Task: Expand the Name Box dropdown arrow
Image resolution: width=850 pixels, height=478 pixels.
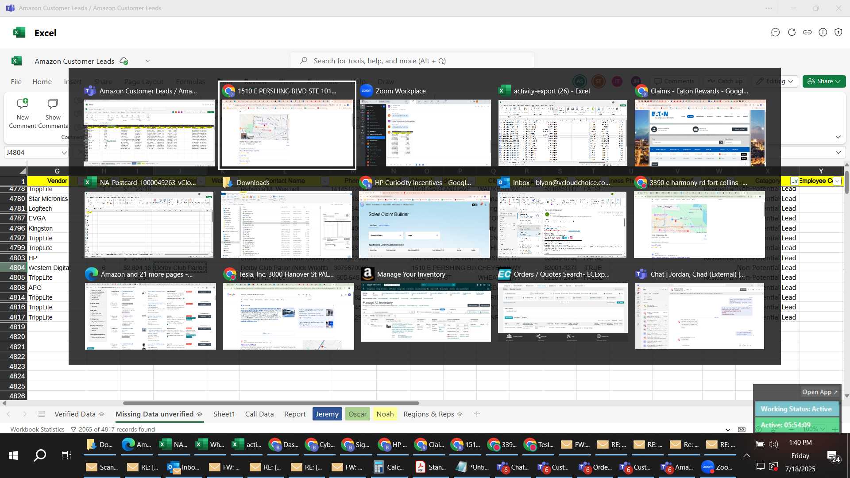Action: tap(64, 153)
